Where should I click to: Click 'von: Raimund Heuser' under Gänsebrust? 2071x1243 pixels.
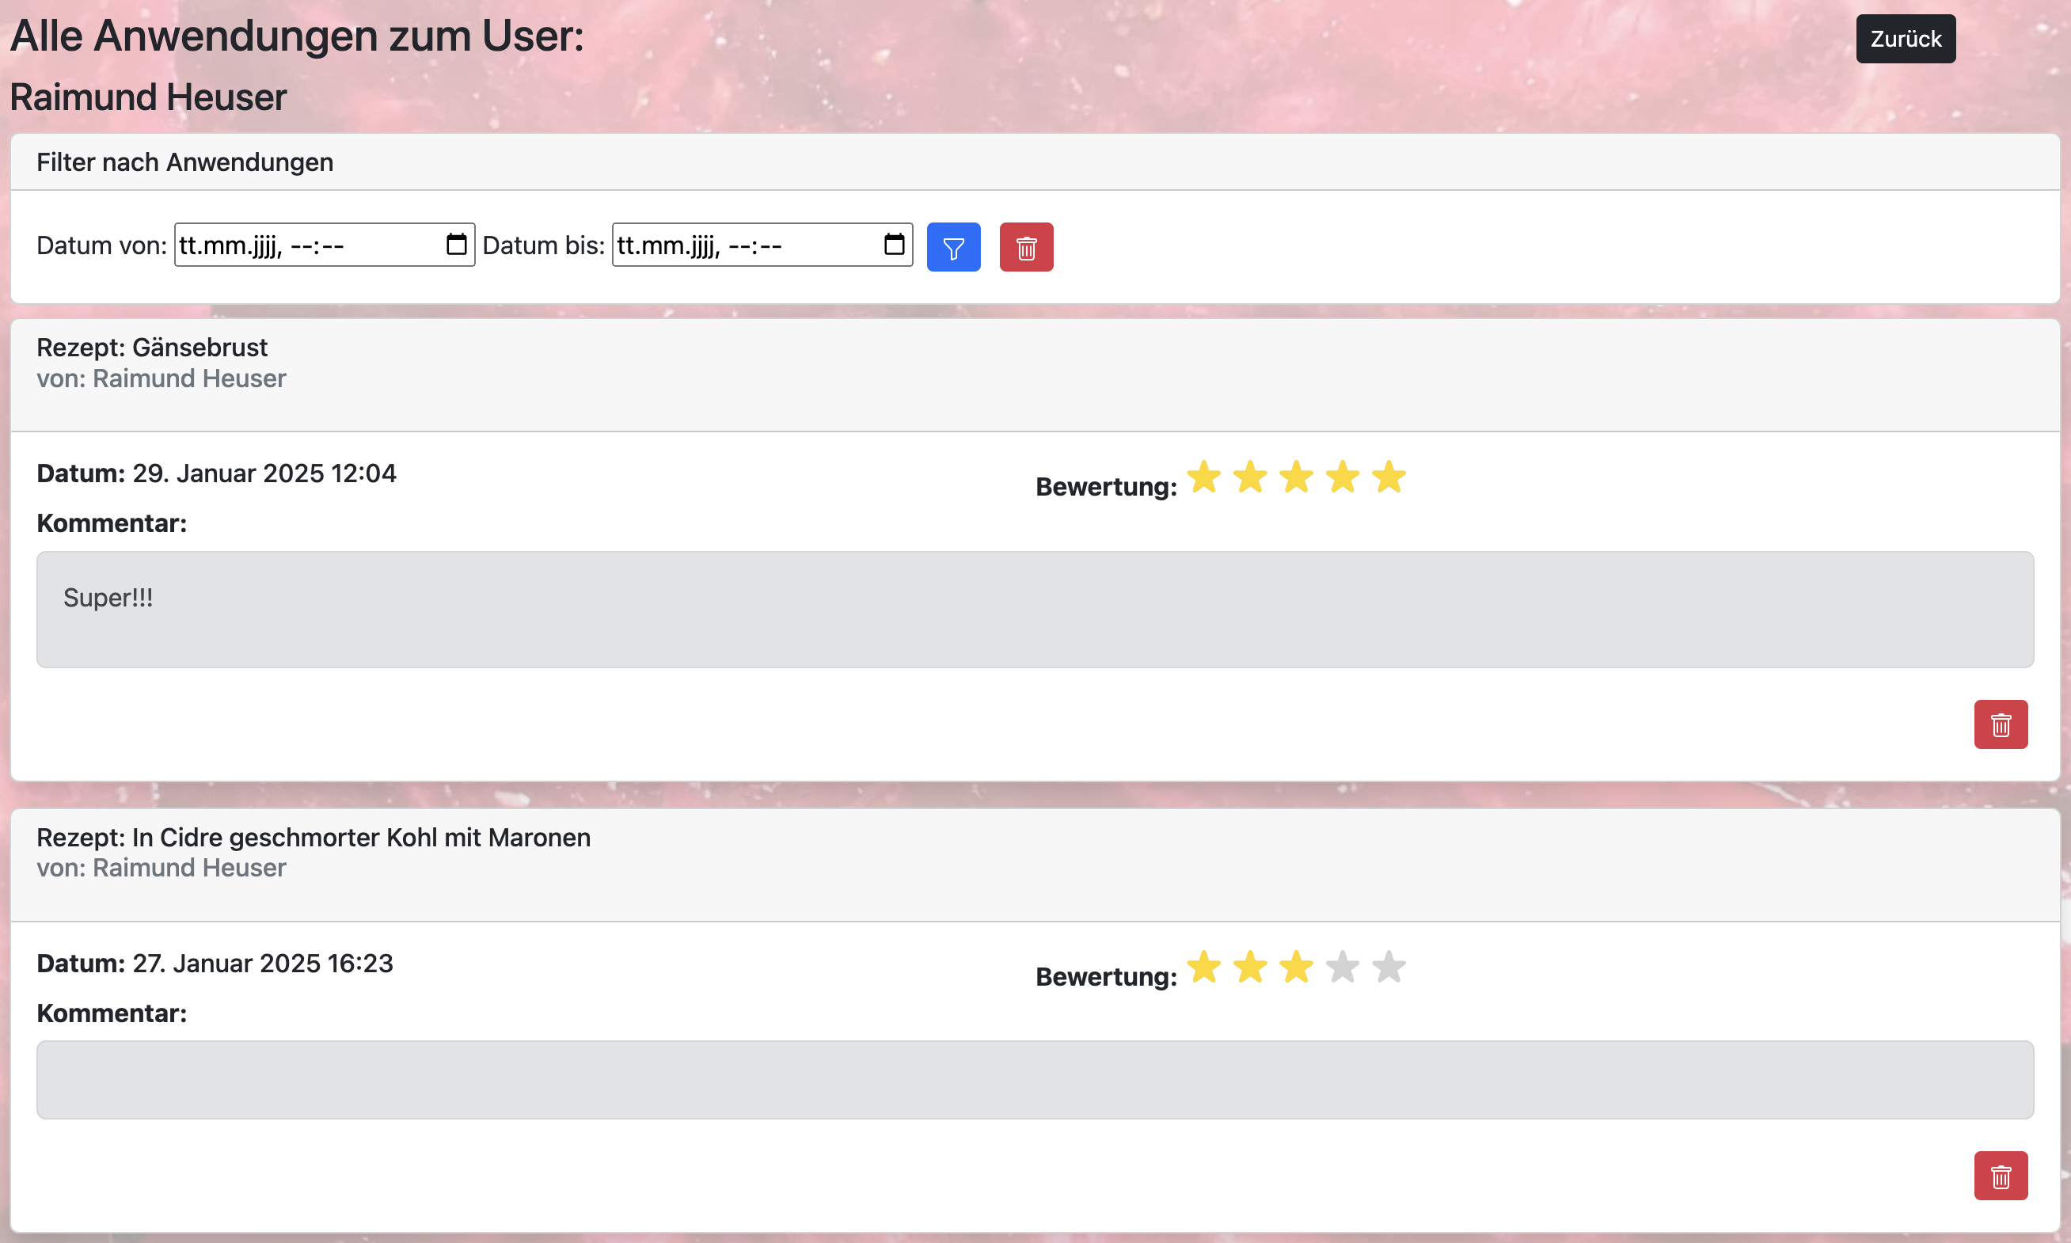[161, 378]
